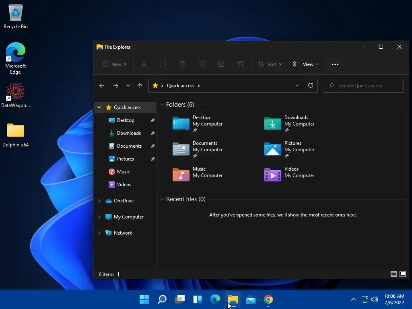The image size is (412, 309).
Task: Open volume speaker icon in tray
Action: [x=375, y=299]
